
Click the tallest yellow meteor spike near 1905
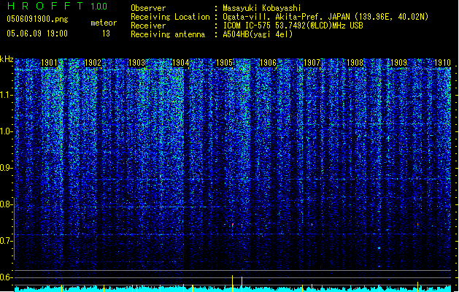(x=233, y=283)
